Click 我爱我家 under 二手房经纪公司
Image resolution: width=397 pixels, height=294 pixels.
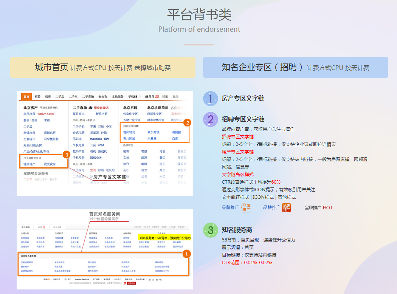[50, 164]
